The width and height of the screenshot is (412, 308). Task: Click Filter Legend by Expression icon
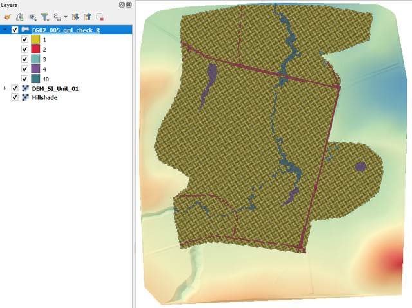[57, 17]
